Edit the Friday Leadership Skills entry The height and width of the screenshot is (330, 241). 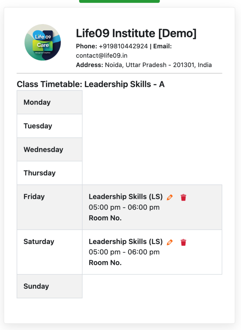[170, 197]
